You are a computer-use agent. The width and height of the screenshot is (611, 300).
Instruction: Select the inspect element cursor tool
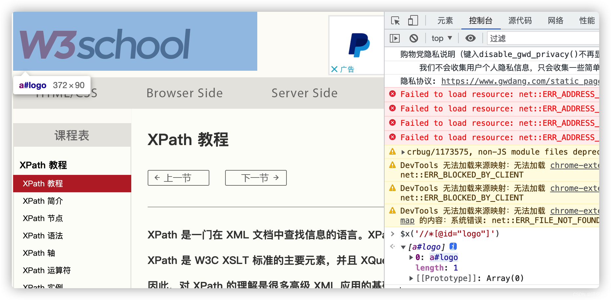[x=396, y=20]
